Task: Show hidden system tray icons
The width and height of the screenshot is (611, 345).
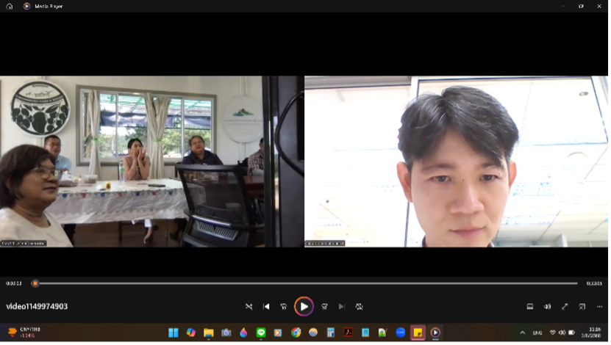Action: tap(523, 333)
